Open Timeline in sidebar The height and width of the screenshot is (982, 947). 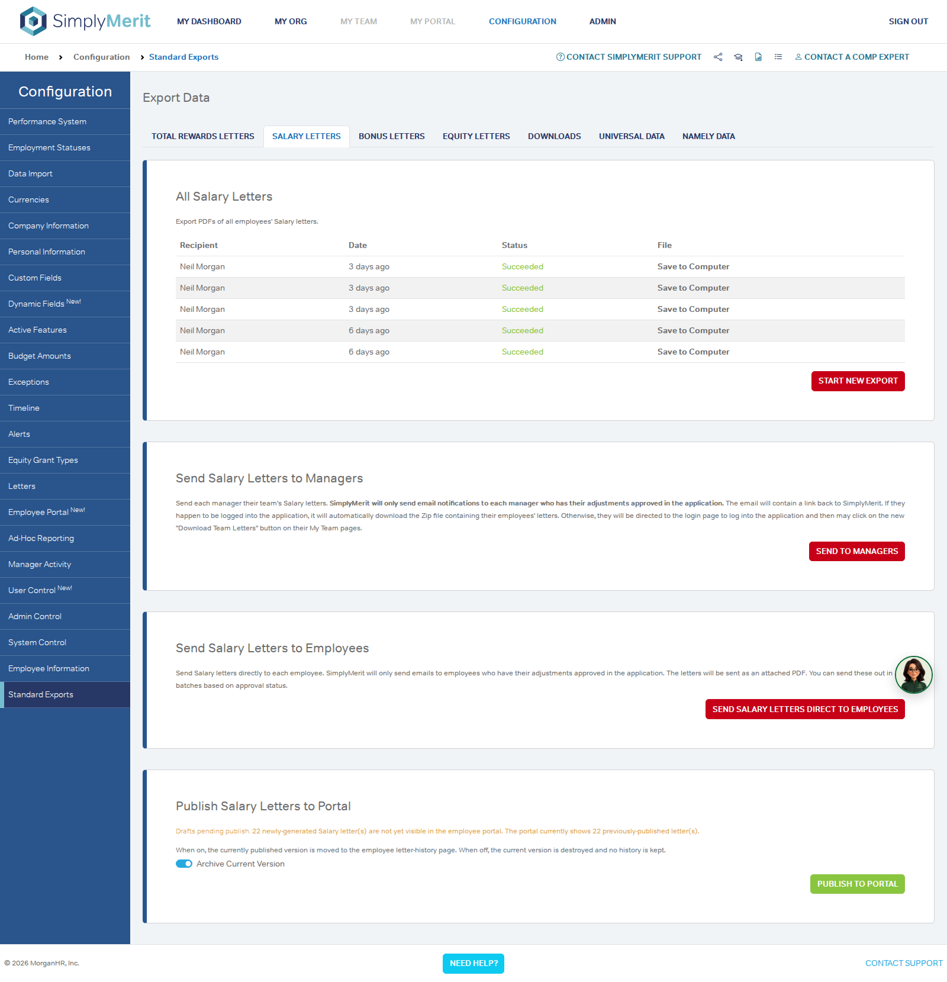65,408
